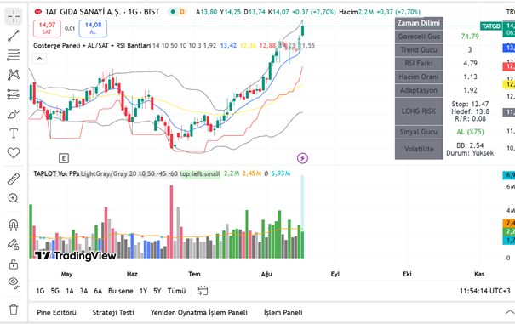Select the 1Y time range
This screenshot has height=324, width=515.
point(143,291)
